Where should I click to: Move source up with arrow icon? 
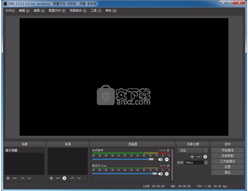tap(72, 178)
